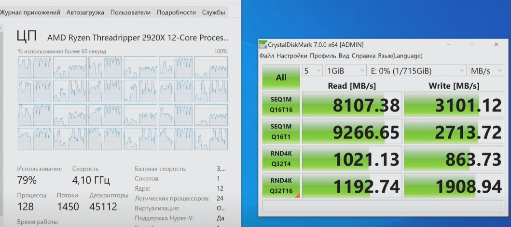Start the SEQ1M Q16T16 test
Screen dimensions: 511x227
pyautogui.click(x=281, y=105)
